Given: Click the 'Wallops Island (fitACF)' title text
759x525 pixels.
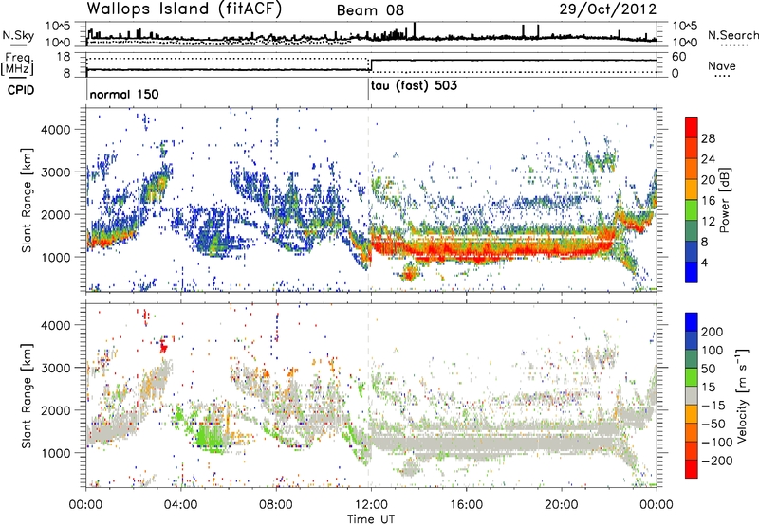Looking at the screenshot, I should (x=184, y=9).
